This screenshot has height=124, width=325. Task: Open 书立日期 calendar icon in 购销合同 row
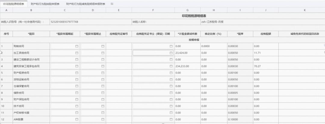click(171, 46)
